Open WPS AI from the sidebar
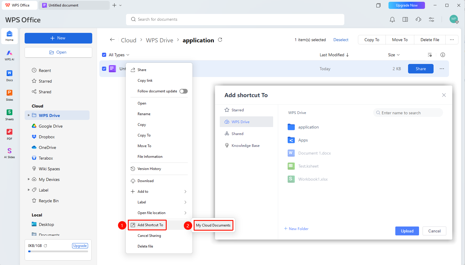The image size is (465, 265). click(9, 55)
